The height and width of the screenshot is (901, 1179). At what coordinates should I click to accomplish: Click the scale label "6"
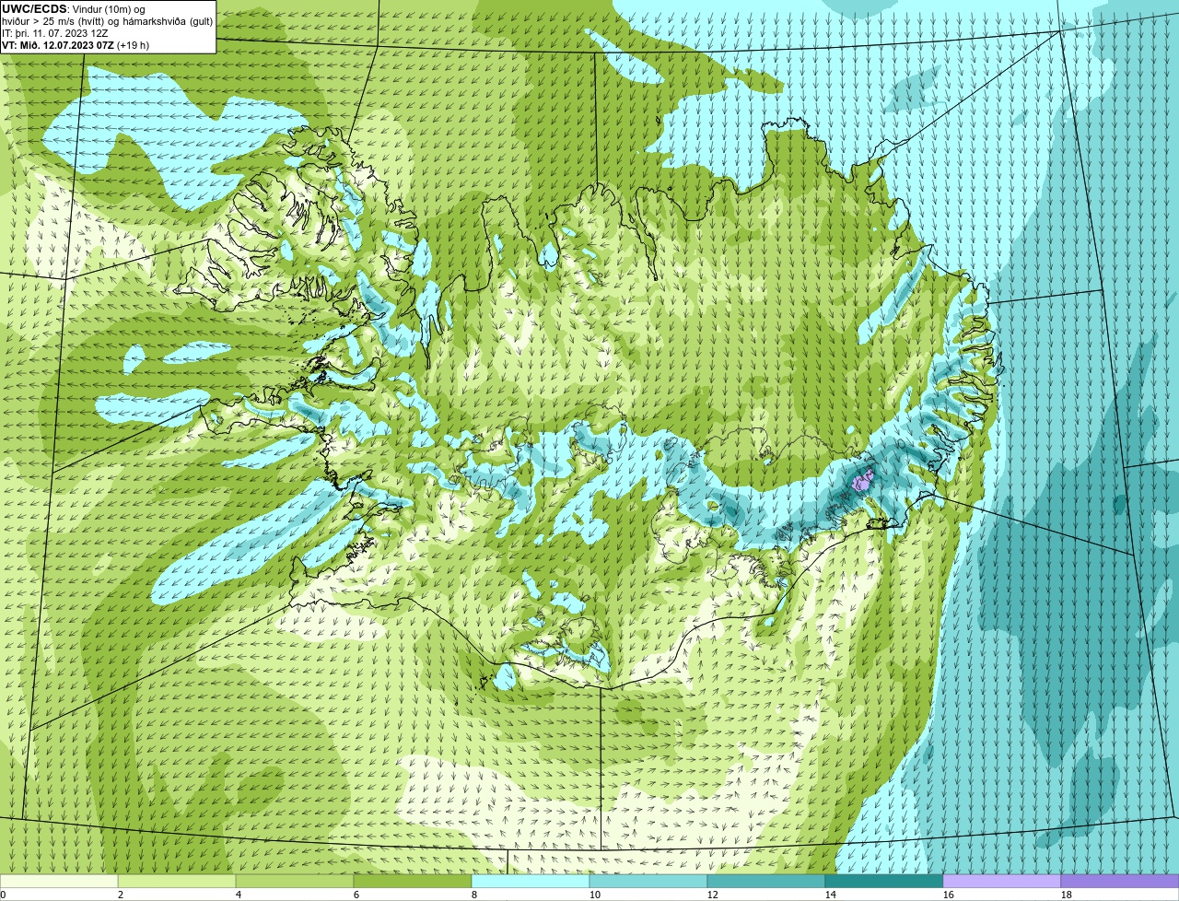click(x=356, y=895)
